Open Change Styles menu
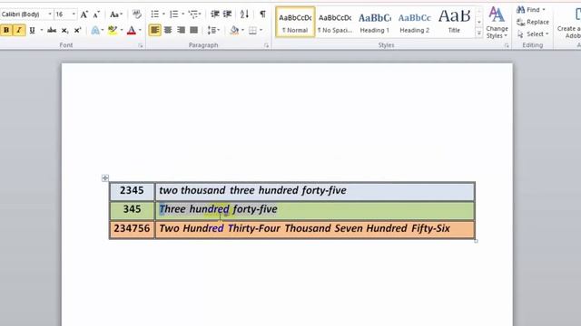The height and width of the screenshot is (326, 581). coord(497,22)
